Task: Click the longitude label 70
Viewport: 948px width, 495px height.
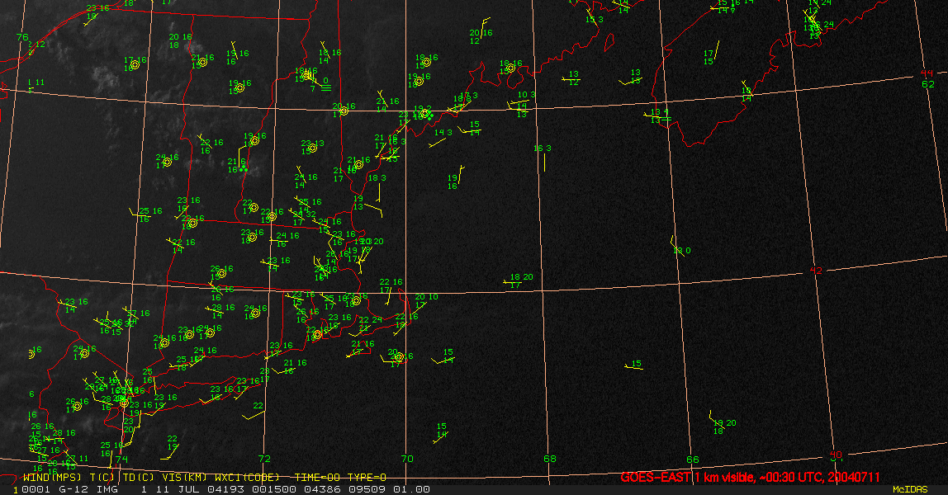Action: pos(407,459)
